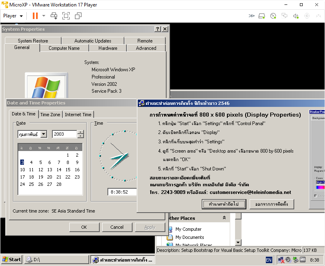
Task: Switch to the Time Zone tab
Action: pos(50,115)
